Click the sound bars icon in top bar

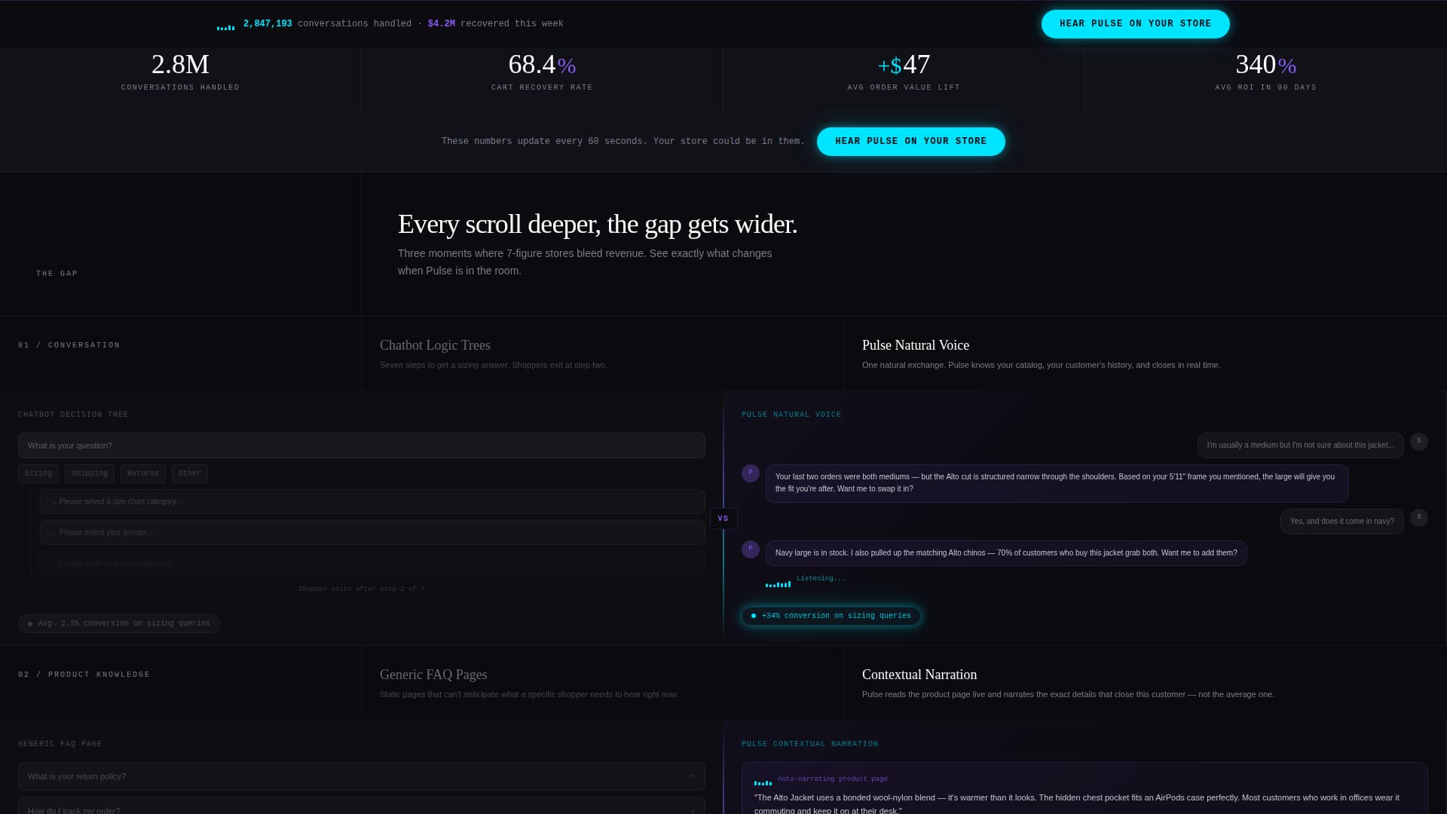point(225,27)
